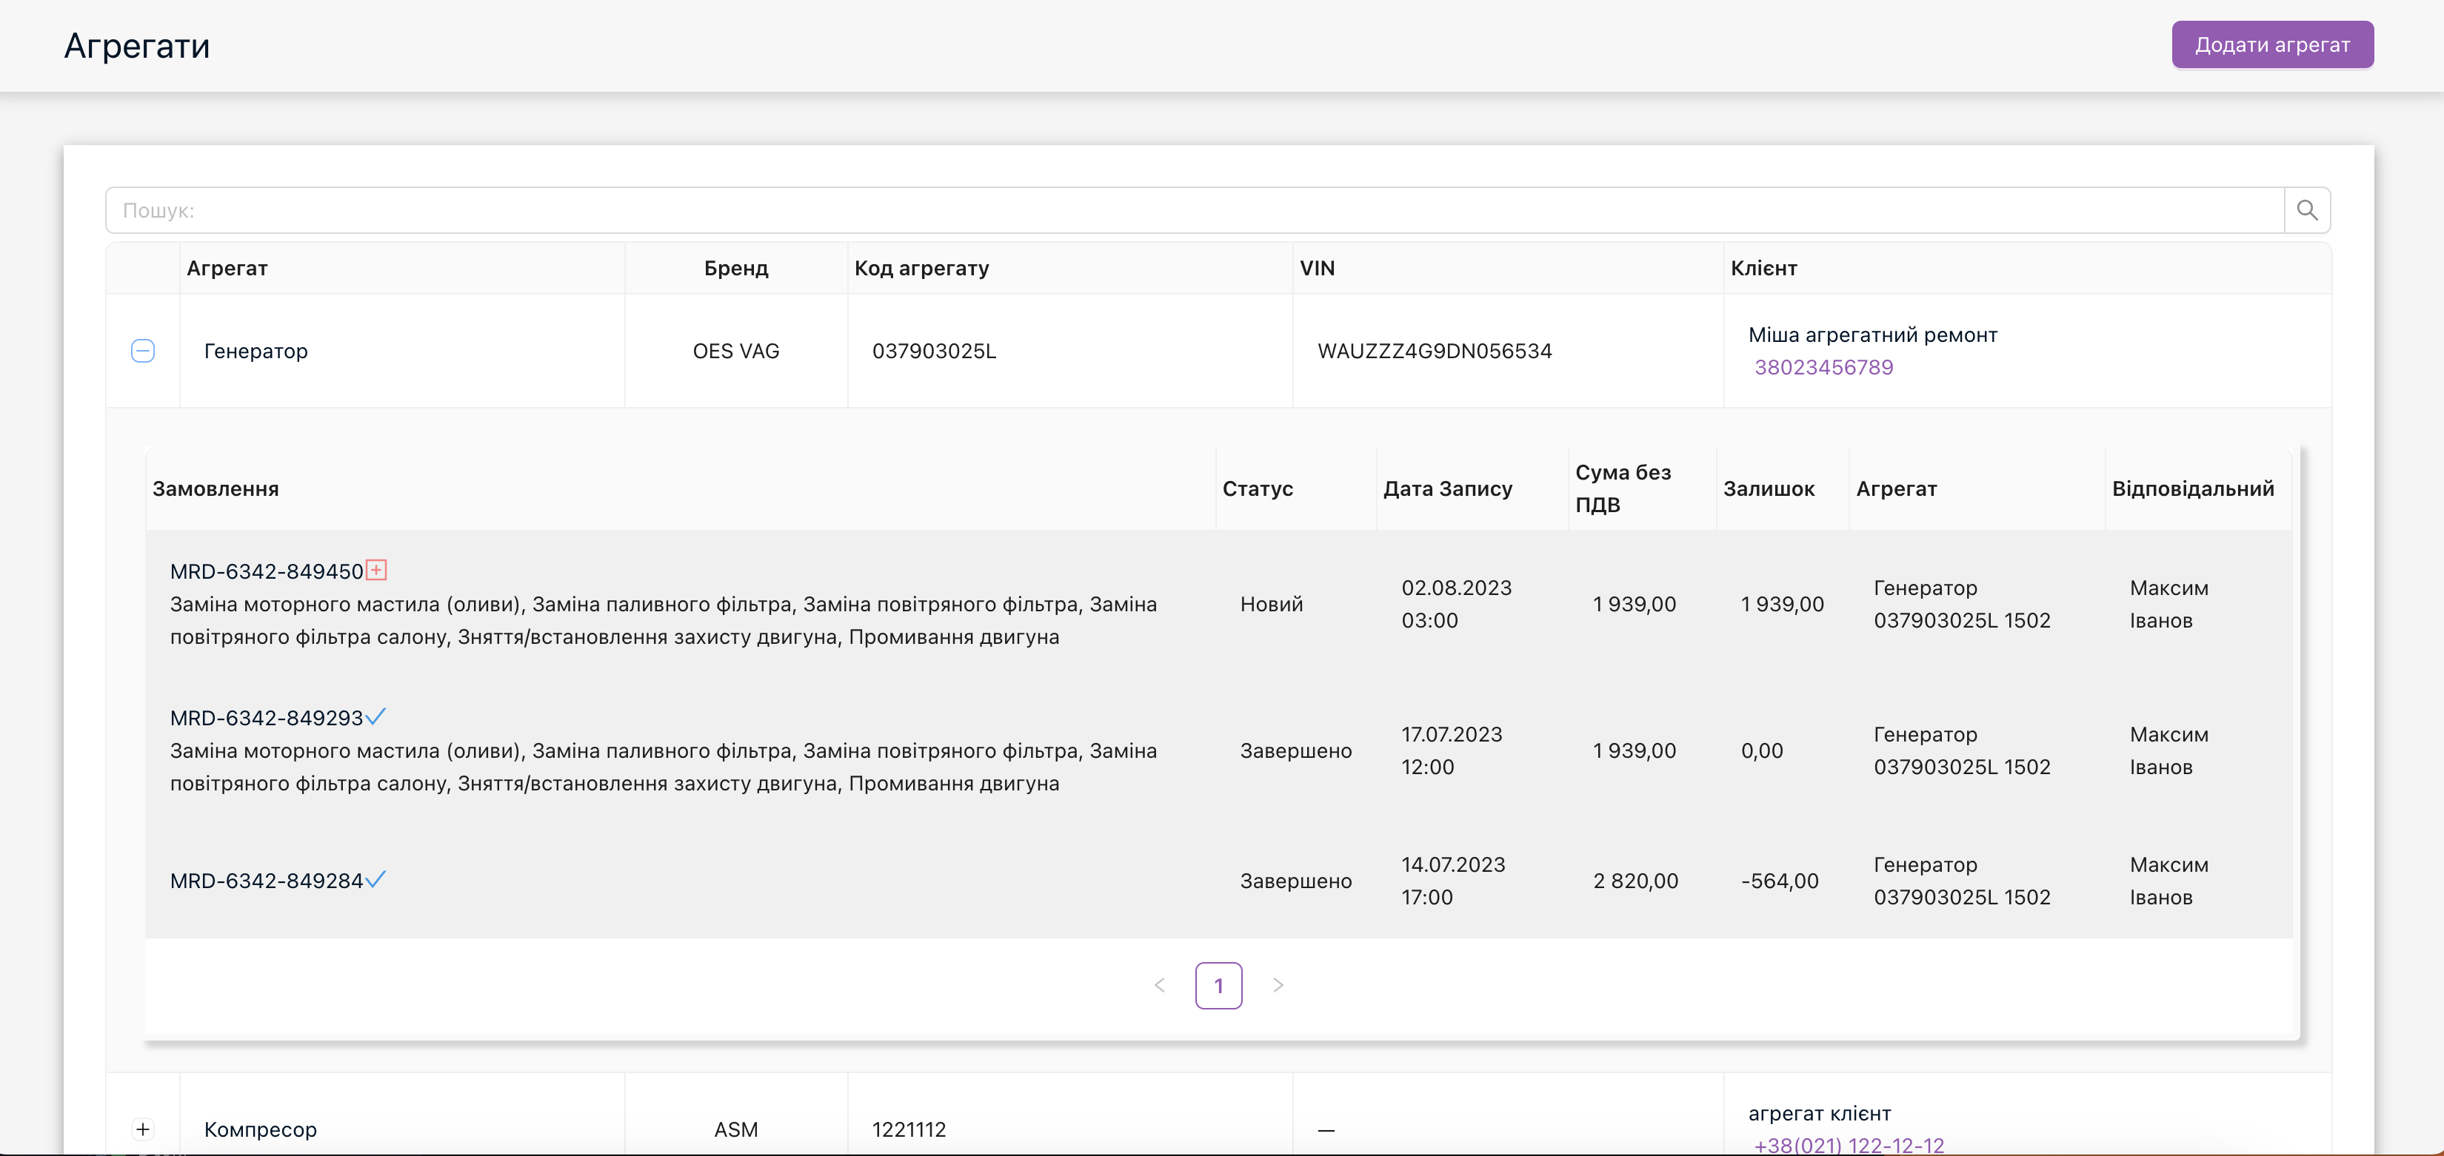Select page 1 in pagination

[x=1218, y=985]
